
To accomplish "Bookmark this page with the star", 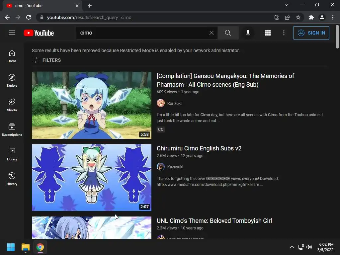I will tap(298, 17).
